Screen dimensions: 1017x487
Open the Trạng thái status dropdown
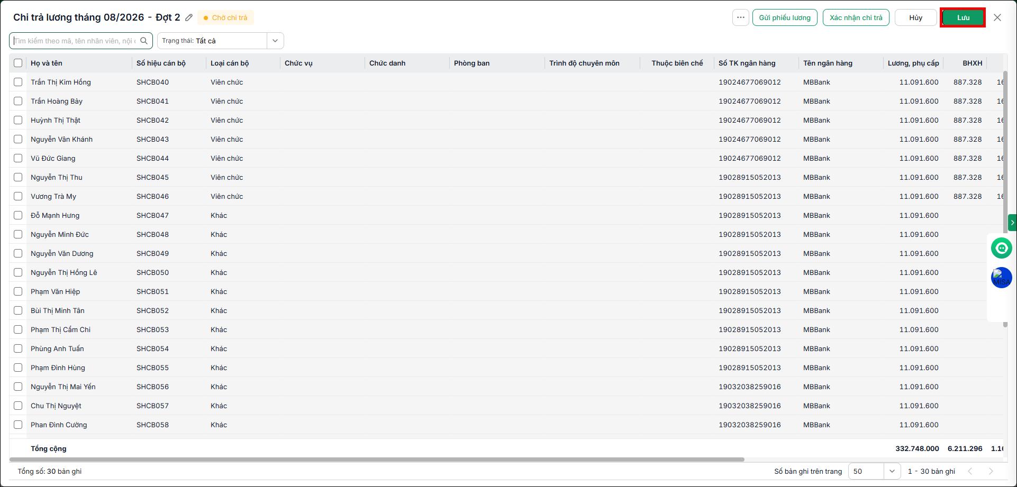coord(221,41)
